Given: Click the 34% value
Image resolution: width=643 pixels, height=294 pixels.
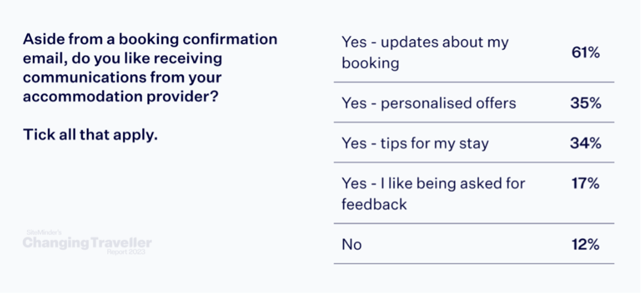Looking at the screenshot, I should tap(585, 143).
